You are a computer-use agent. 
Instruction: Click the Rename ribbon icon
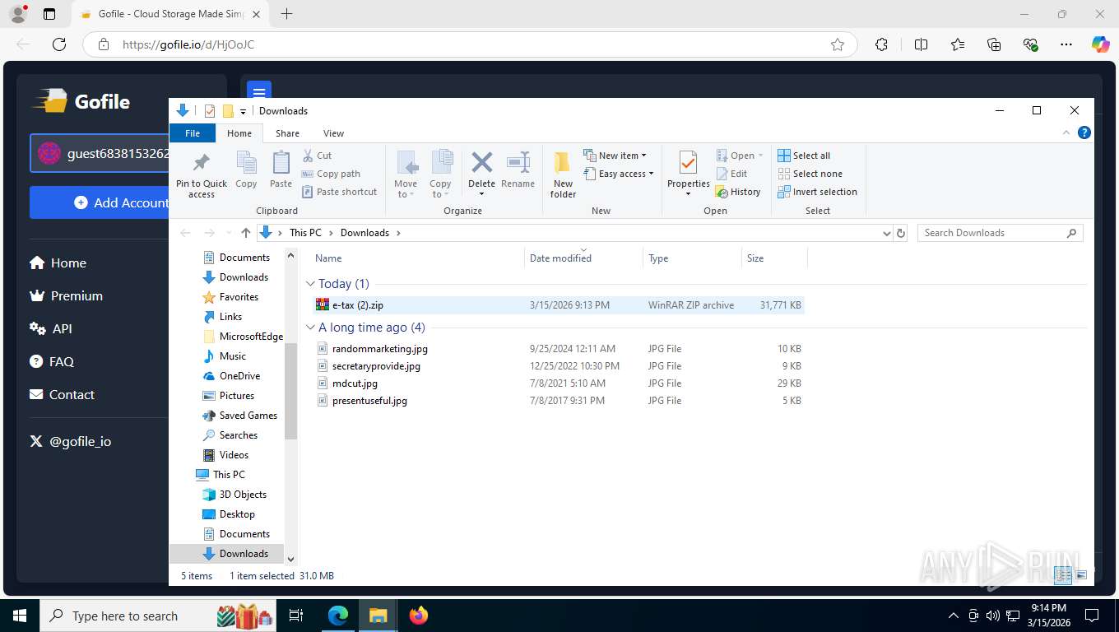click(x=518, y=162)
